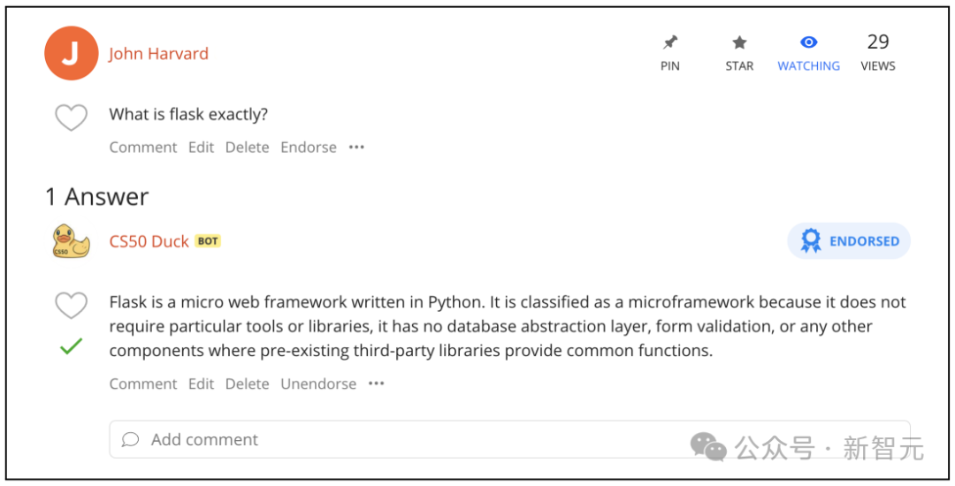This screenshot has height=486, width=955.
Task: Click the Endorsed ribbon badge
Action: [x=848, y=241]
